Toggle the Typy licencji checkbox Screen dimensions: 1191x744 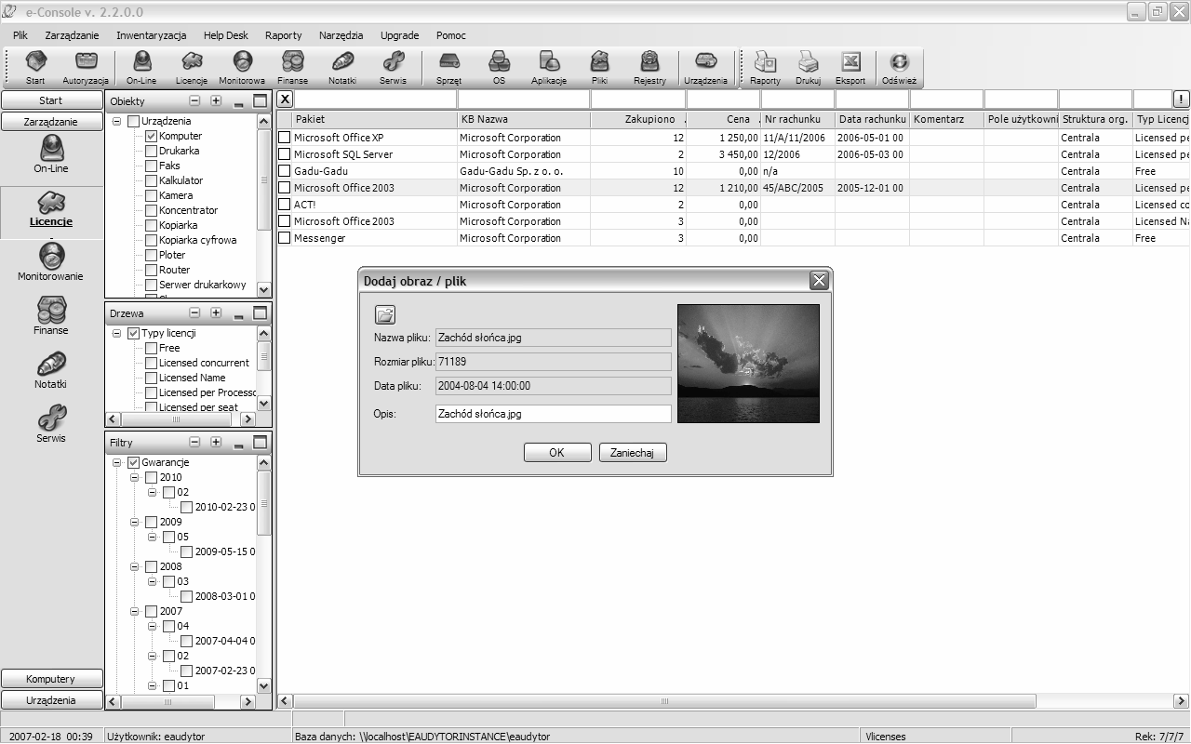point(133,333)
